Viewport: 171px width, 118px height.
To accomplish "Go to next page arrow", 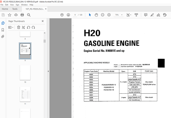I will [x=68, y=15].
